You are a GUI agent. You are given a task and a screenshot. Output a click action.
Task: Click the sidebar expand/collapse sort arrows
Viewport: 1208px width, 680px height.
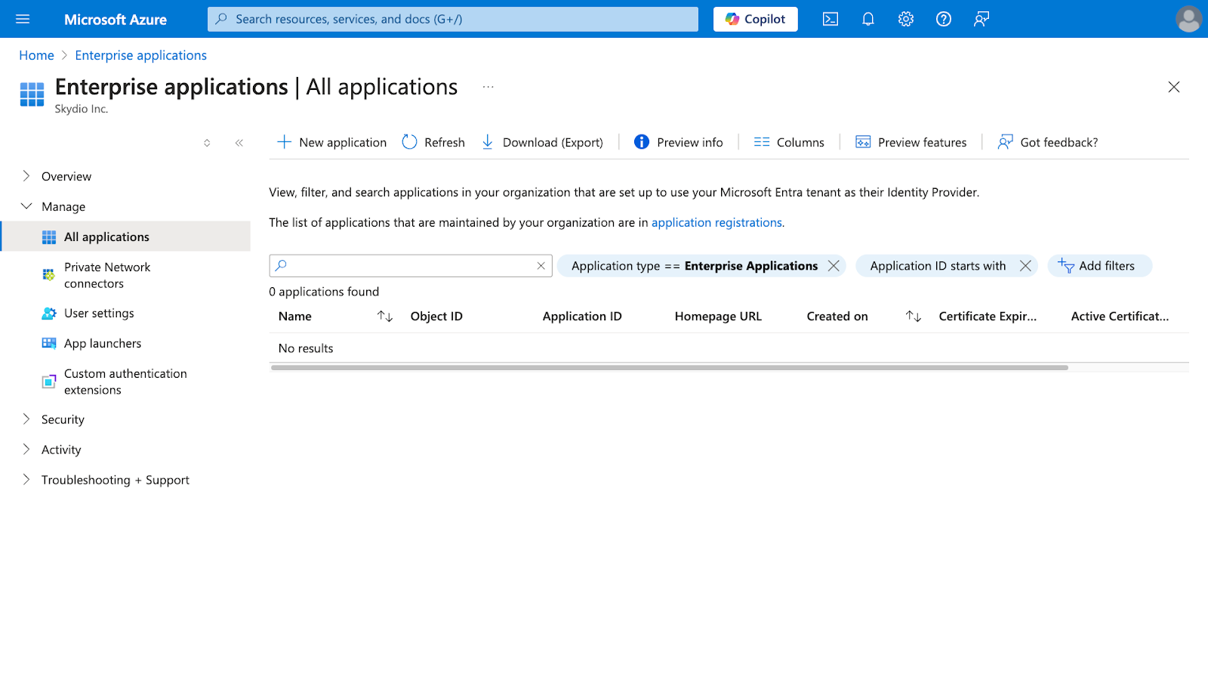[x=207, y=143]
